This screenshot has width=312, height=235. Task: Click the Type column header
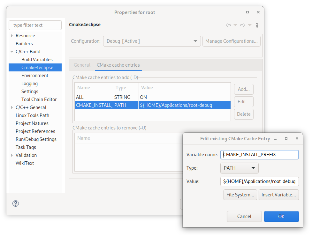(126, 88)
